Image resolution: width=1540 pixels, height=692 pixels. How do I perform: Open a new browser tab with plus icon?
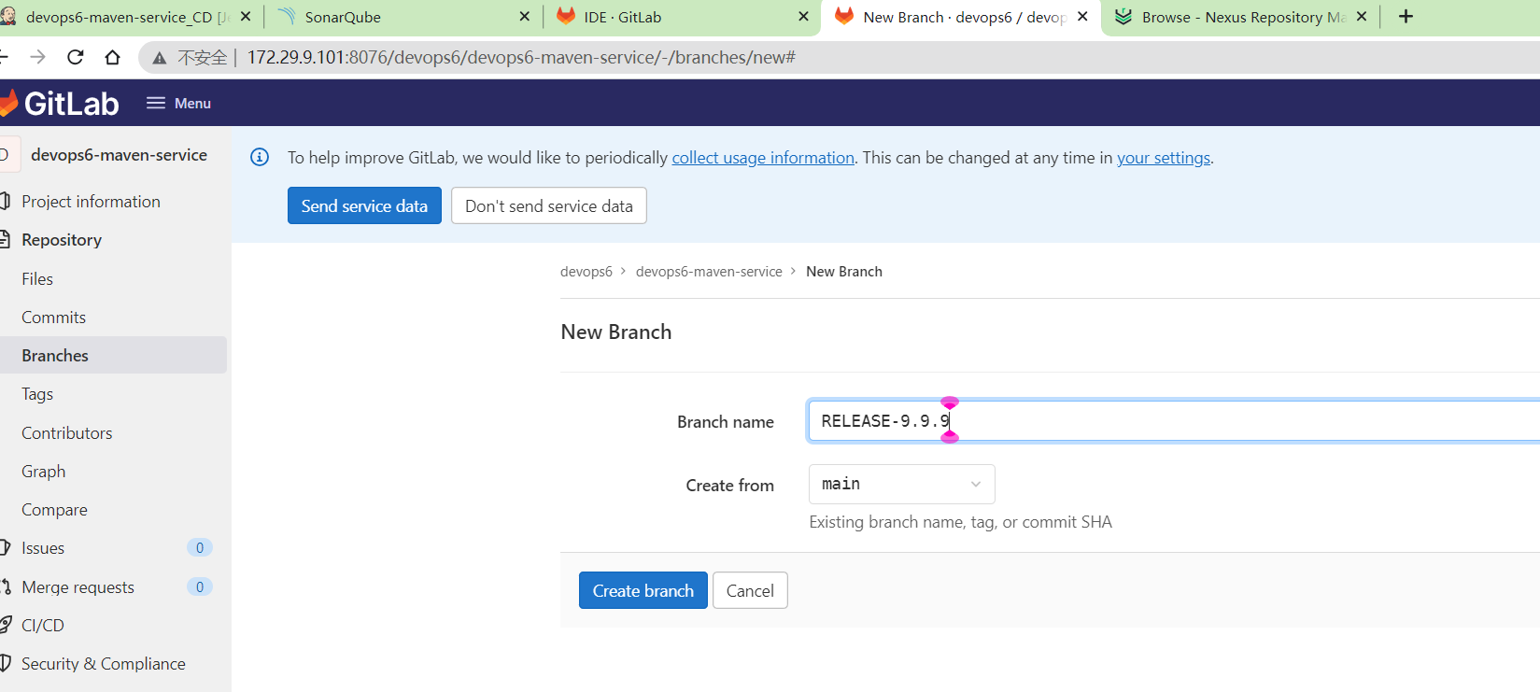point(1406,16)
